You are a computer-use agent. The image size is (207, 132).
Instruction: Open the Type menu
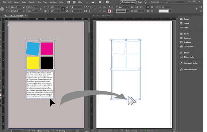pyautogui.click(x=24, y=2)
